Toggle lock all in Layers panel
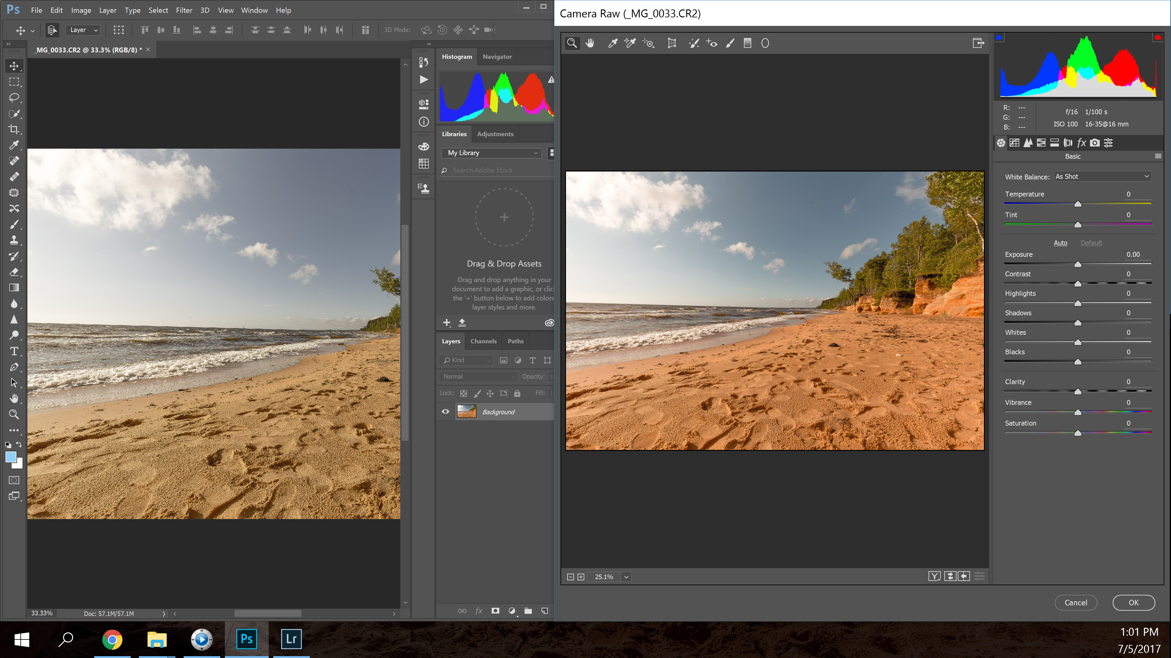The image size is (1171, 658). [517, 393]
